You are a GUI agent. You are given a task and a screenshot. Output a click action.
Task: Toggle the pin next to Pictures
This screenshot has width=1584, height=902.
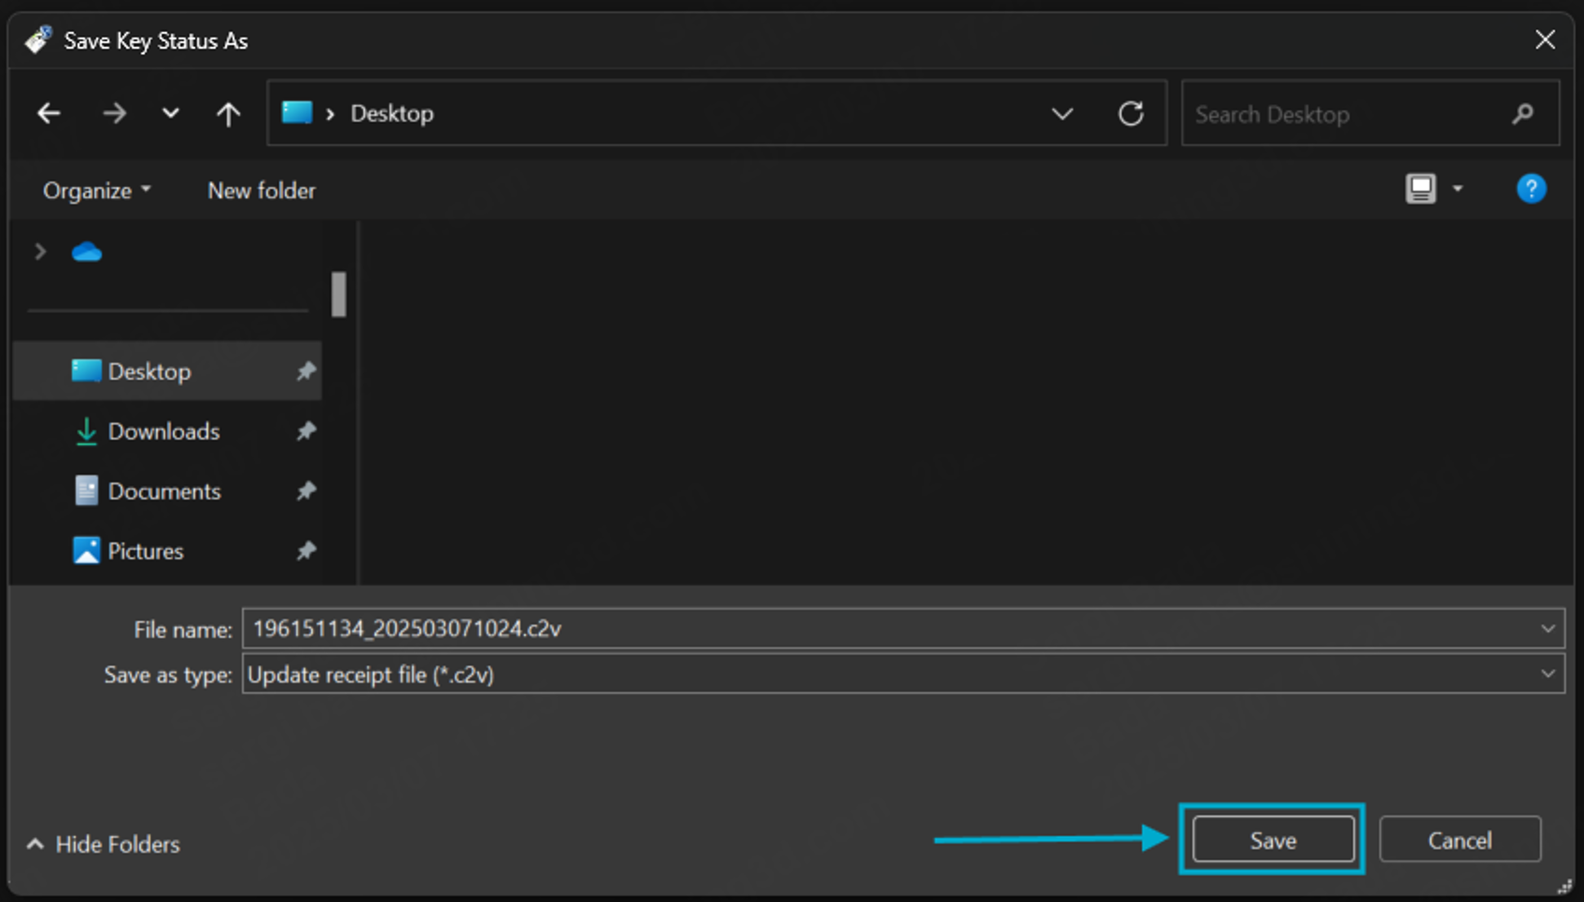(x=306, y=551)
